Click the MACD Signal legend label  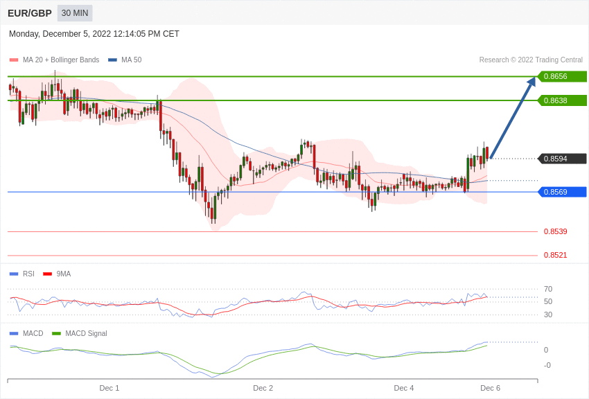(86, 333)
